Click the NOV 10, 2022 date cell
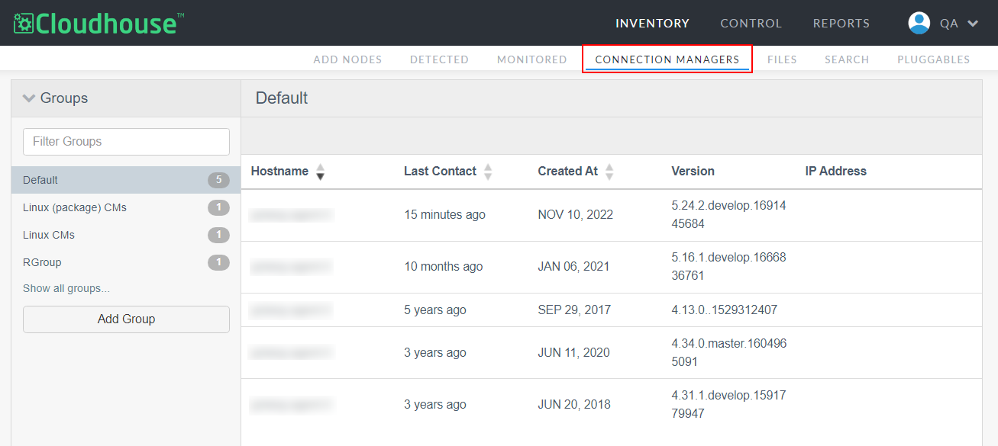This screenshot has width=998, height=446. click(x=576, y=215)
